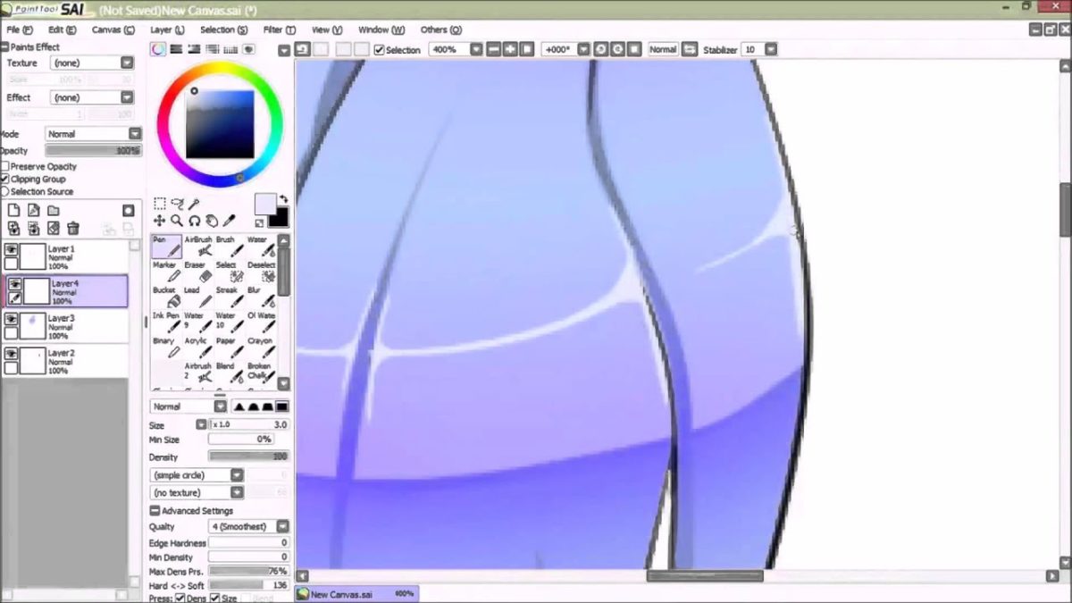1072x603 pixels.
Task: Check the Preserve Opacity option
Action: pyautogui.click(x=7, y=166)
